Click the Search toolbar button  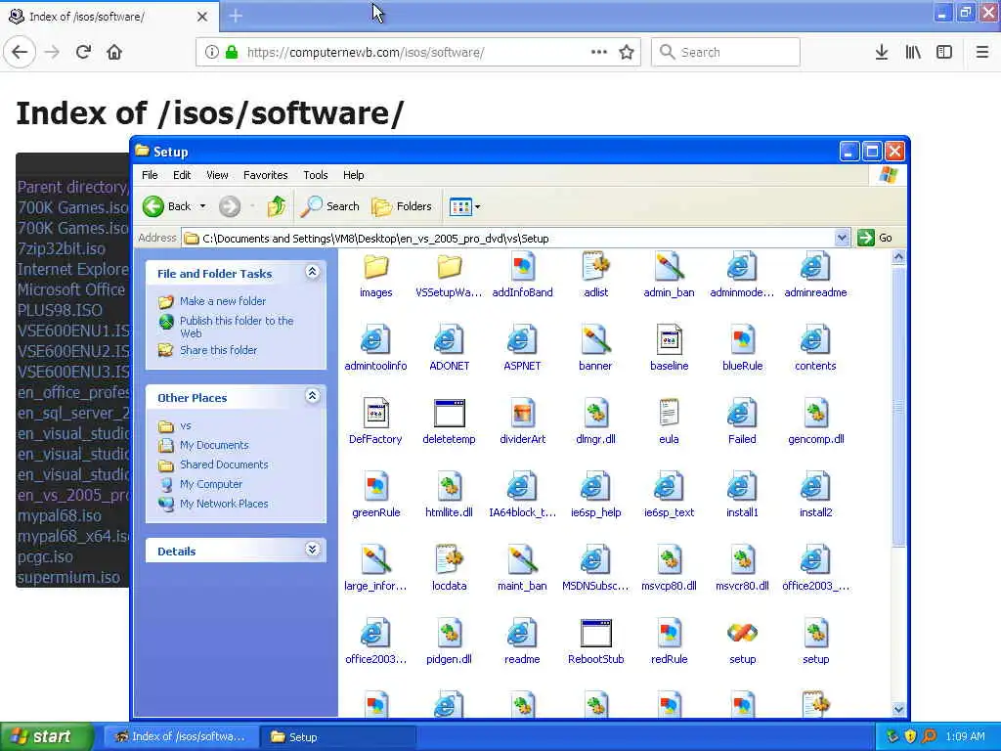point(330,206)
